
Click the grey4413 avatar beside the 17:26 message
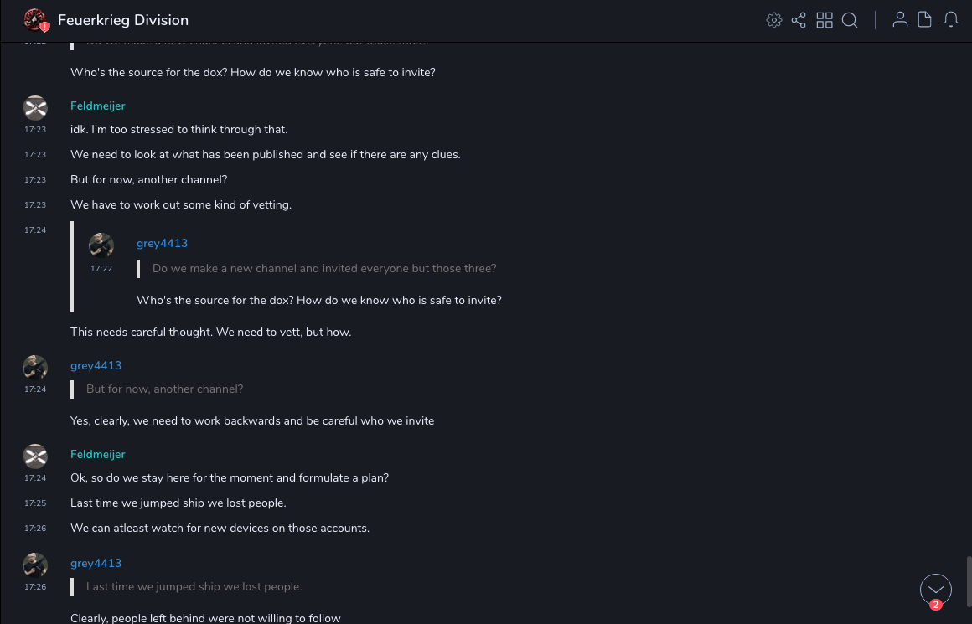[x=35, y=565]
